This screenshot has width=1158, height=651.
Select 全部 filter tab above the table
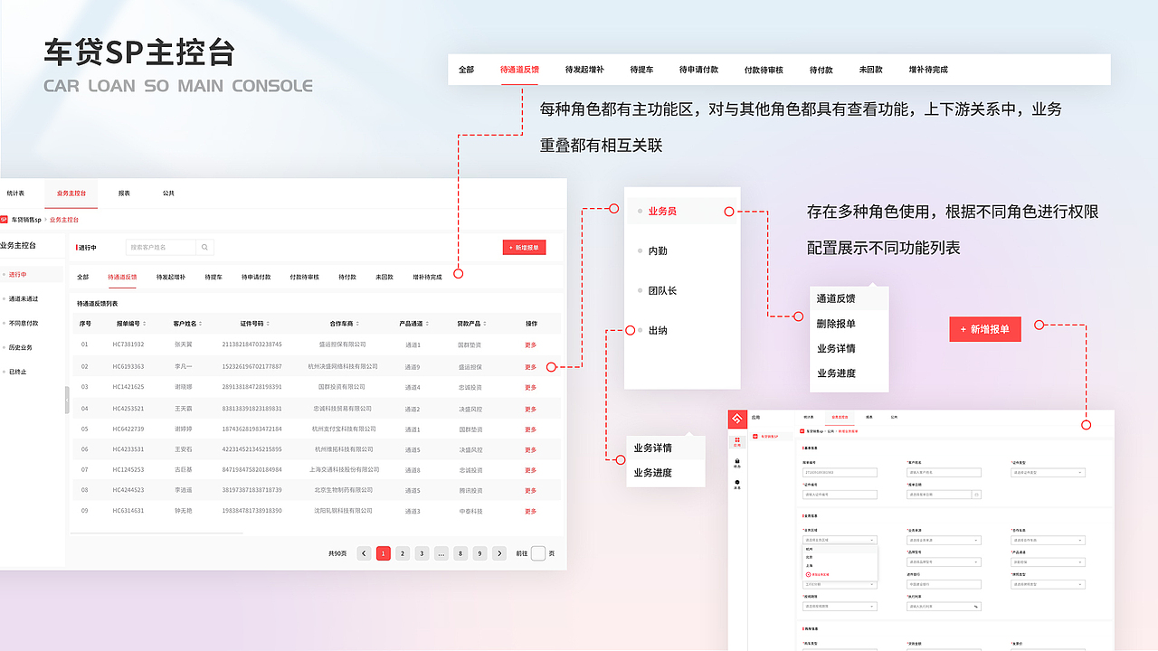[82, 278]
